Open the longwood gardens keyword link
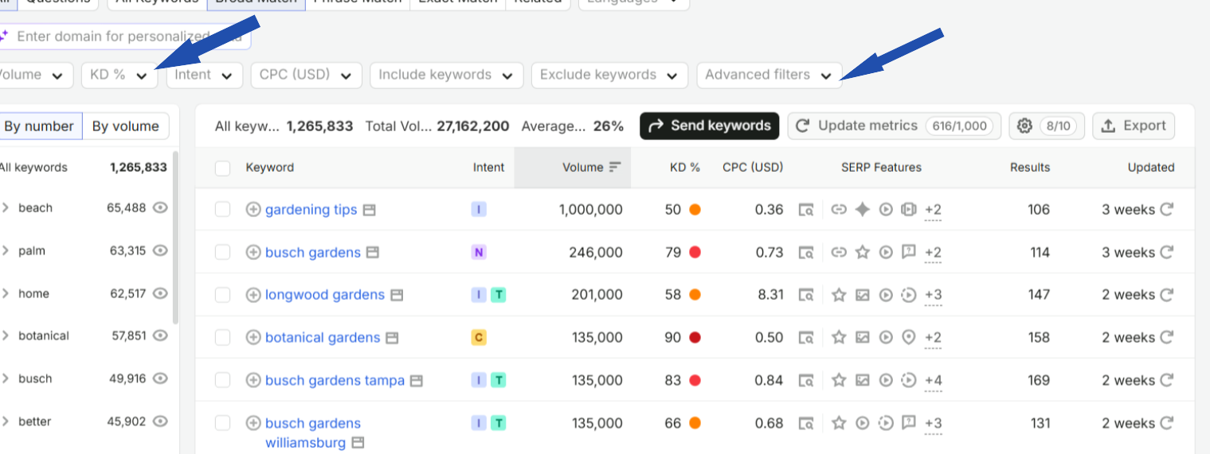Screen dimensions: 1210x454 point(325,295)
